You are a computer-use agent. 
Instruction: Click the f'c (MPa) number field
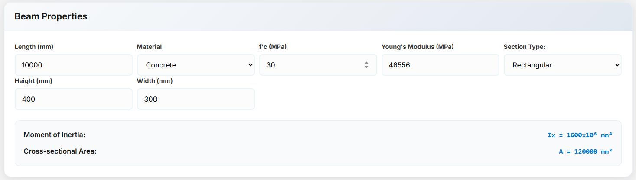pos(312,65)
